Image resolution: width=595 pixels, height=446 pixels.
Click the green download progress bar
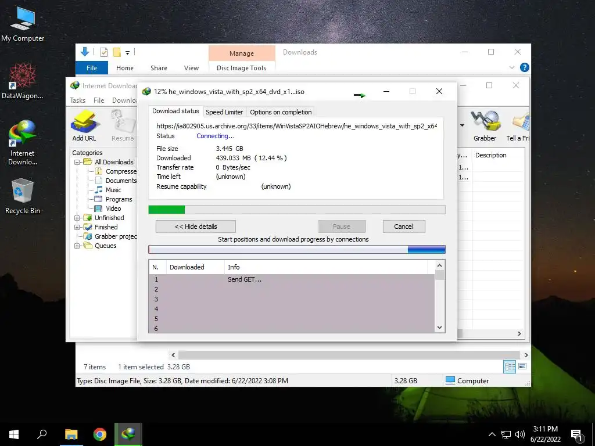(x=297, y=210)
